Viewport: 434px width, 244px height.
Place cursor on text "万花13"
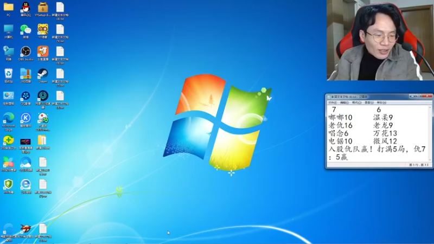pos(385,133)
